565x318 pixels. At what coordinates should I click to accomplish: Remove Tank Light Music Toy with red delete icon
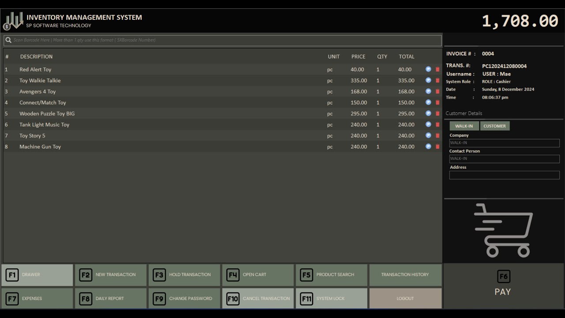point(437,125)
